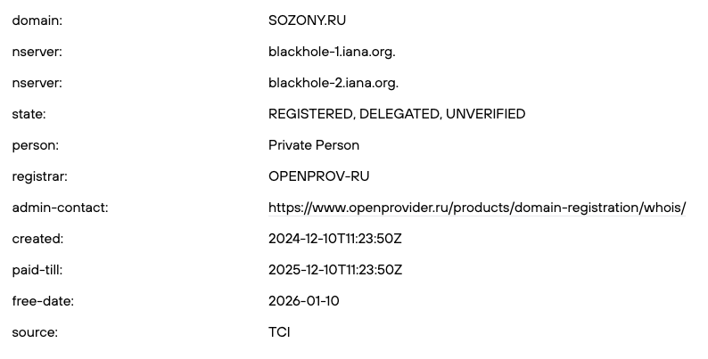Click the created: field label
The height and width of the screenshot is (359, 708).
pos(37,239)
